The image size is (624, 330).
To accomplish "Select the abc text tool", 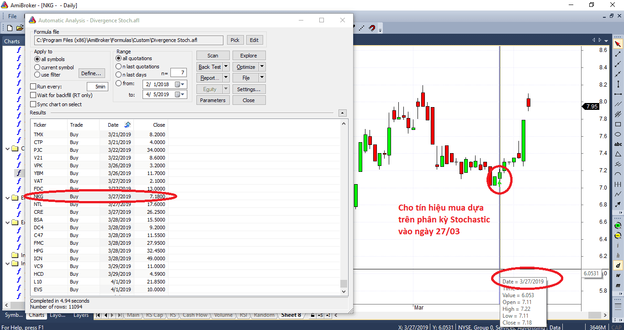I will pyautogui.click(x=618, y=144).
